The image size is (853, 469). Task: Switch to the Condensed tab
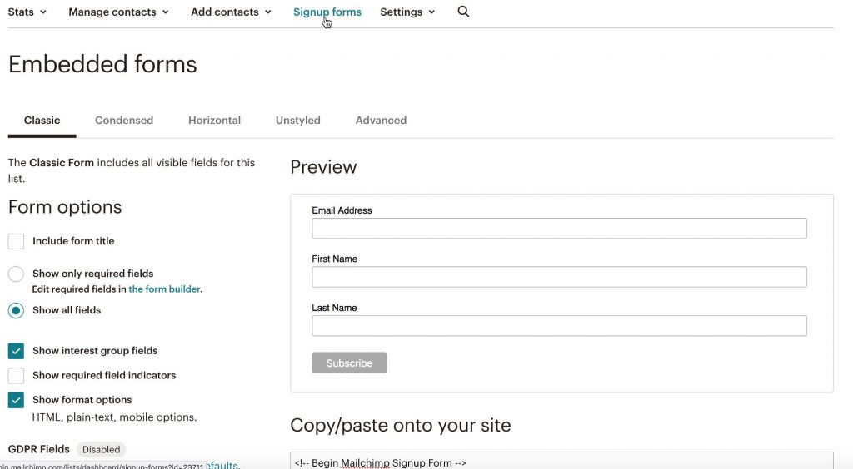[124, 121]
